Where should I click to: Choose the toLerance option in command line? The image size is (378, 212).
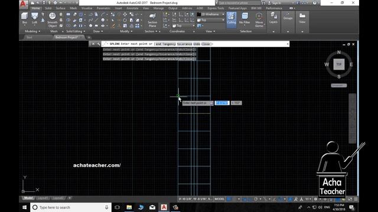[184, 44]
